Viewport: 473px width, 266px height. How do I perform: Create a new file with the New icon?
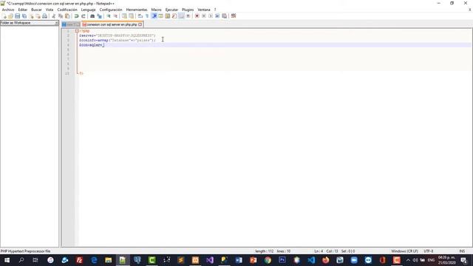pyautogui.click(x=4, y=16)
